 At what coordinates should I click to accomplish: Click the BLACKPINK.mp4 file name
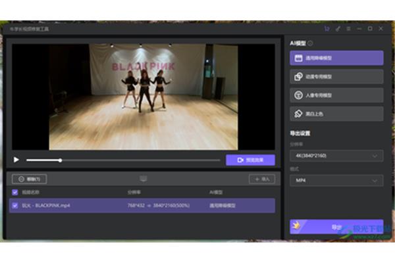click(x=46, y=205)
